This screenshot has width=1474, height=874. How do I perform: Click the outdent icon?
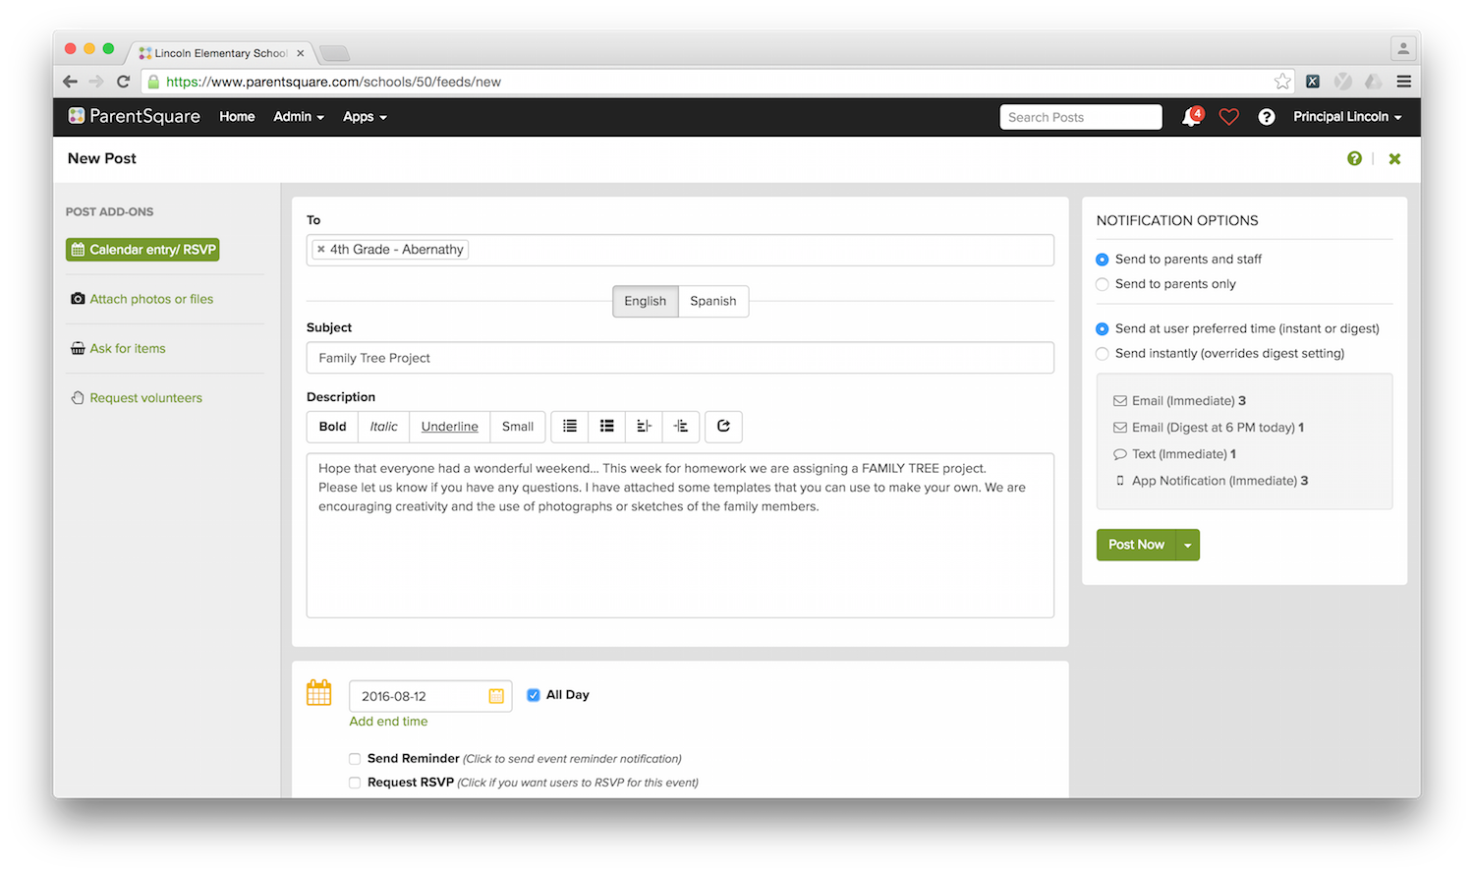pos(645,426)
